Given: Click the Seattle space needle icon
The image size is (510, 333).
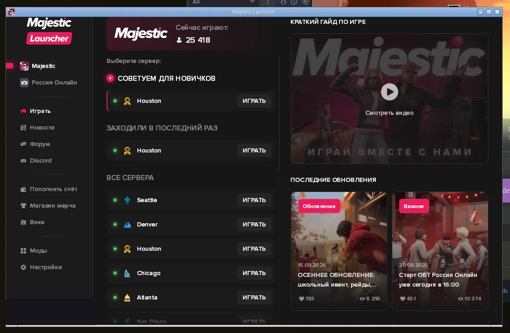Looking at the screenshot, I should 127,200.
